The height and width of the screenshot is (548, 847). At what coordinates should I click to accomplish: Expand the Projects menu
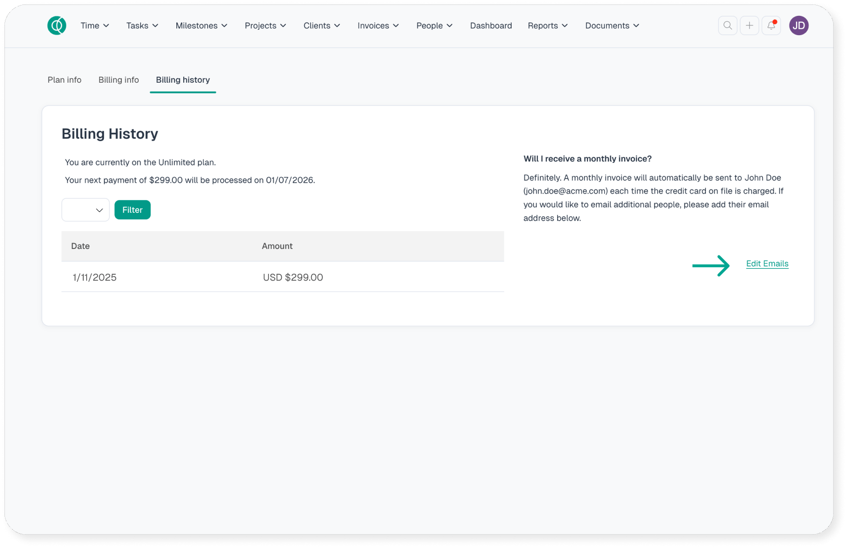[x=265, y=26]
